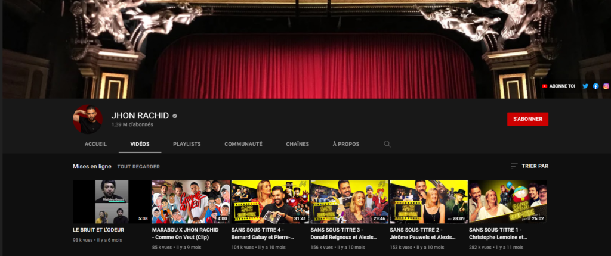Click the 1,39 M d'abonnés subscriber count
The image size is (611, 256).
(x=132, y=125)
